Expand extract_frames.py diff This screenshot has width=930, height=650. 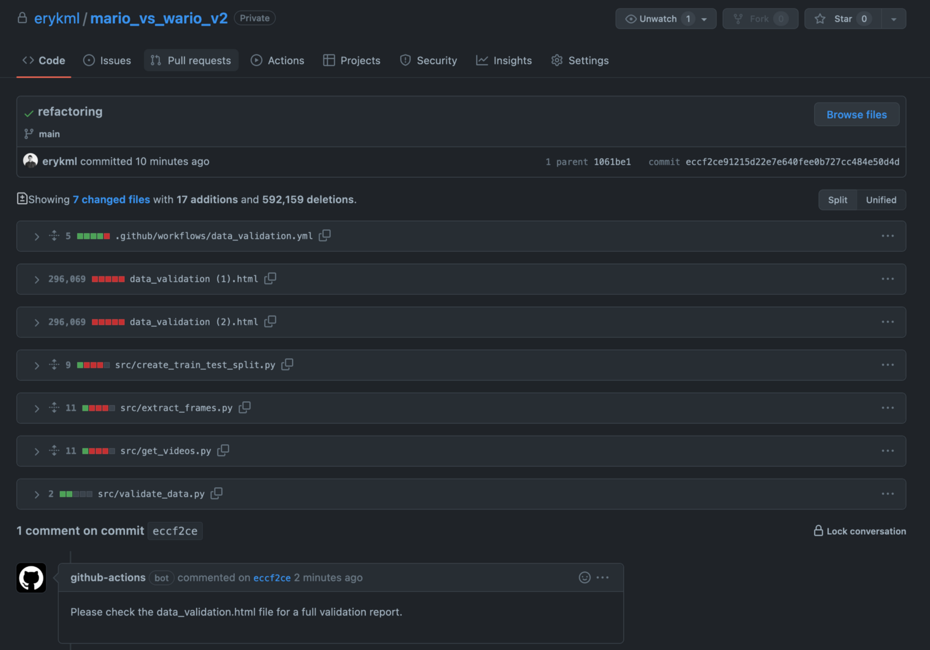37,409
